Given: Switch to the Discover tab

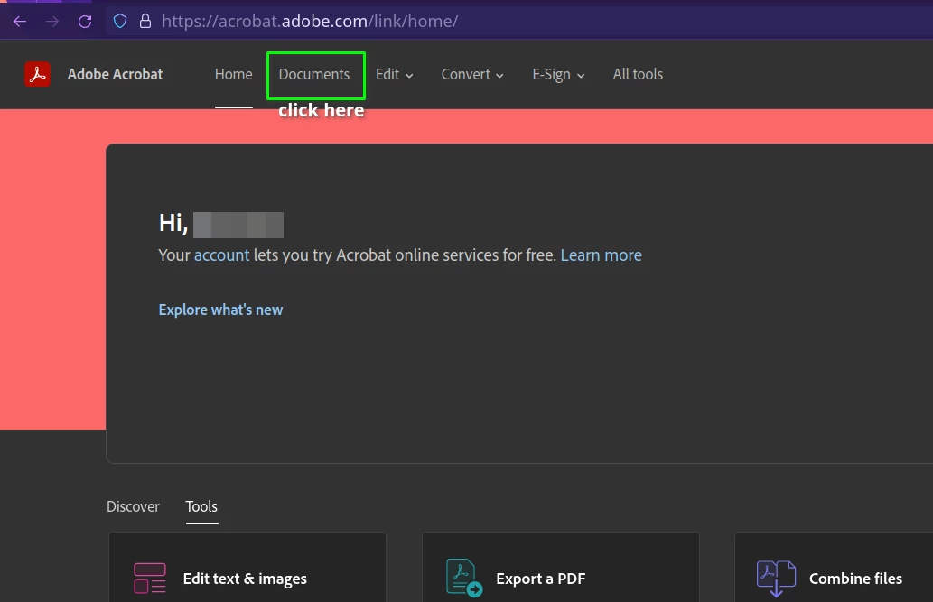Looking at the screenshot, I should pos(134,506).
